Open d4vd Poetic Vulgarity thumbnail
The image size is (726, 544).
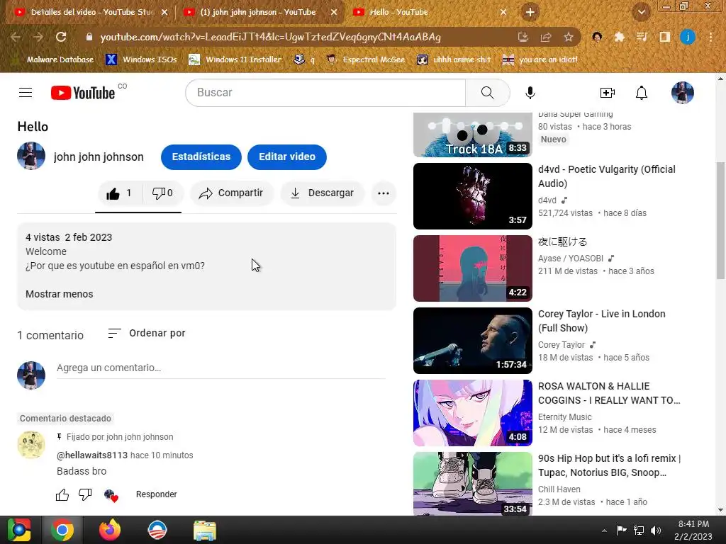point(473,196)
